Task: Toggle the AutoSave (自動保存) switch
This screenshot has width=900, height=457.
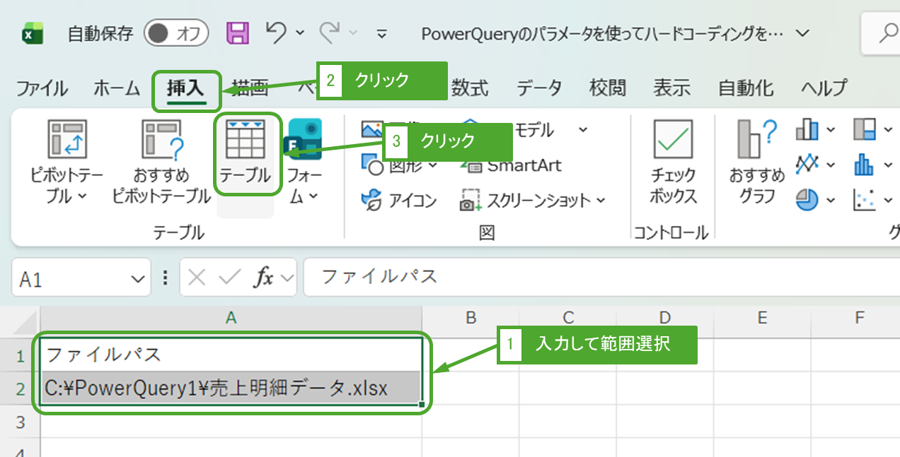Action: 175,33
